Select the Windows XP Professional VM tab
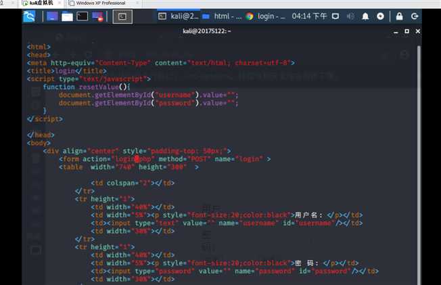This screenshot has height=285, width=441. pos(100,3)
